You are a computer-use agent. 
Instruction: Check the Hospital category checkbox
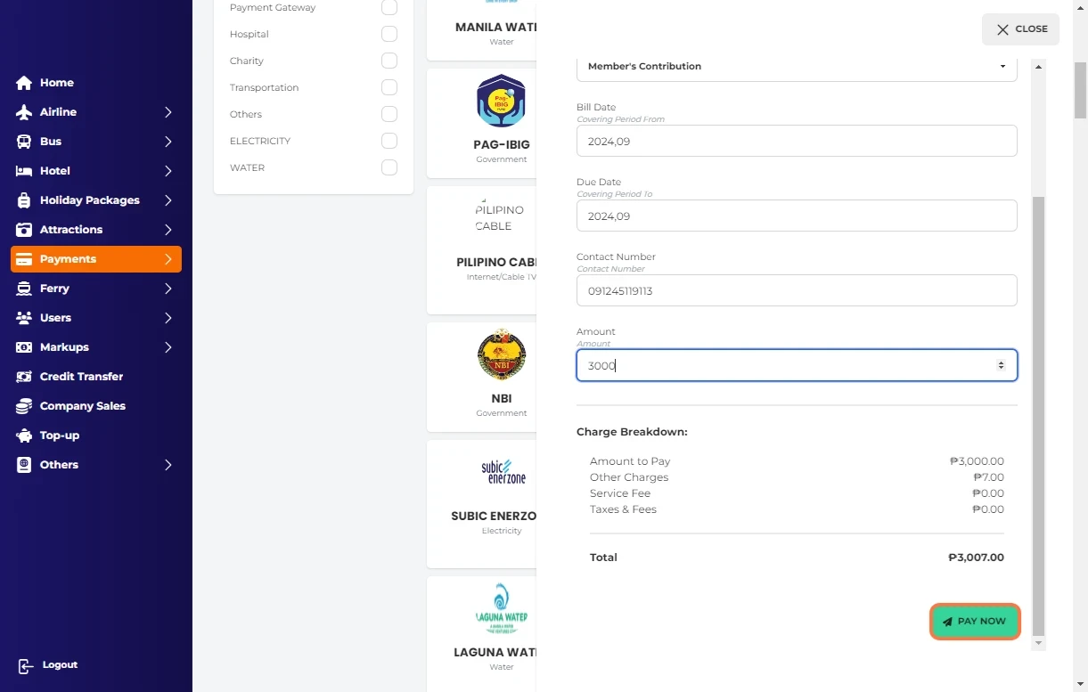pos(389,34)
